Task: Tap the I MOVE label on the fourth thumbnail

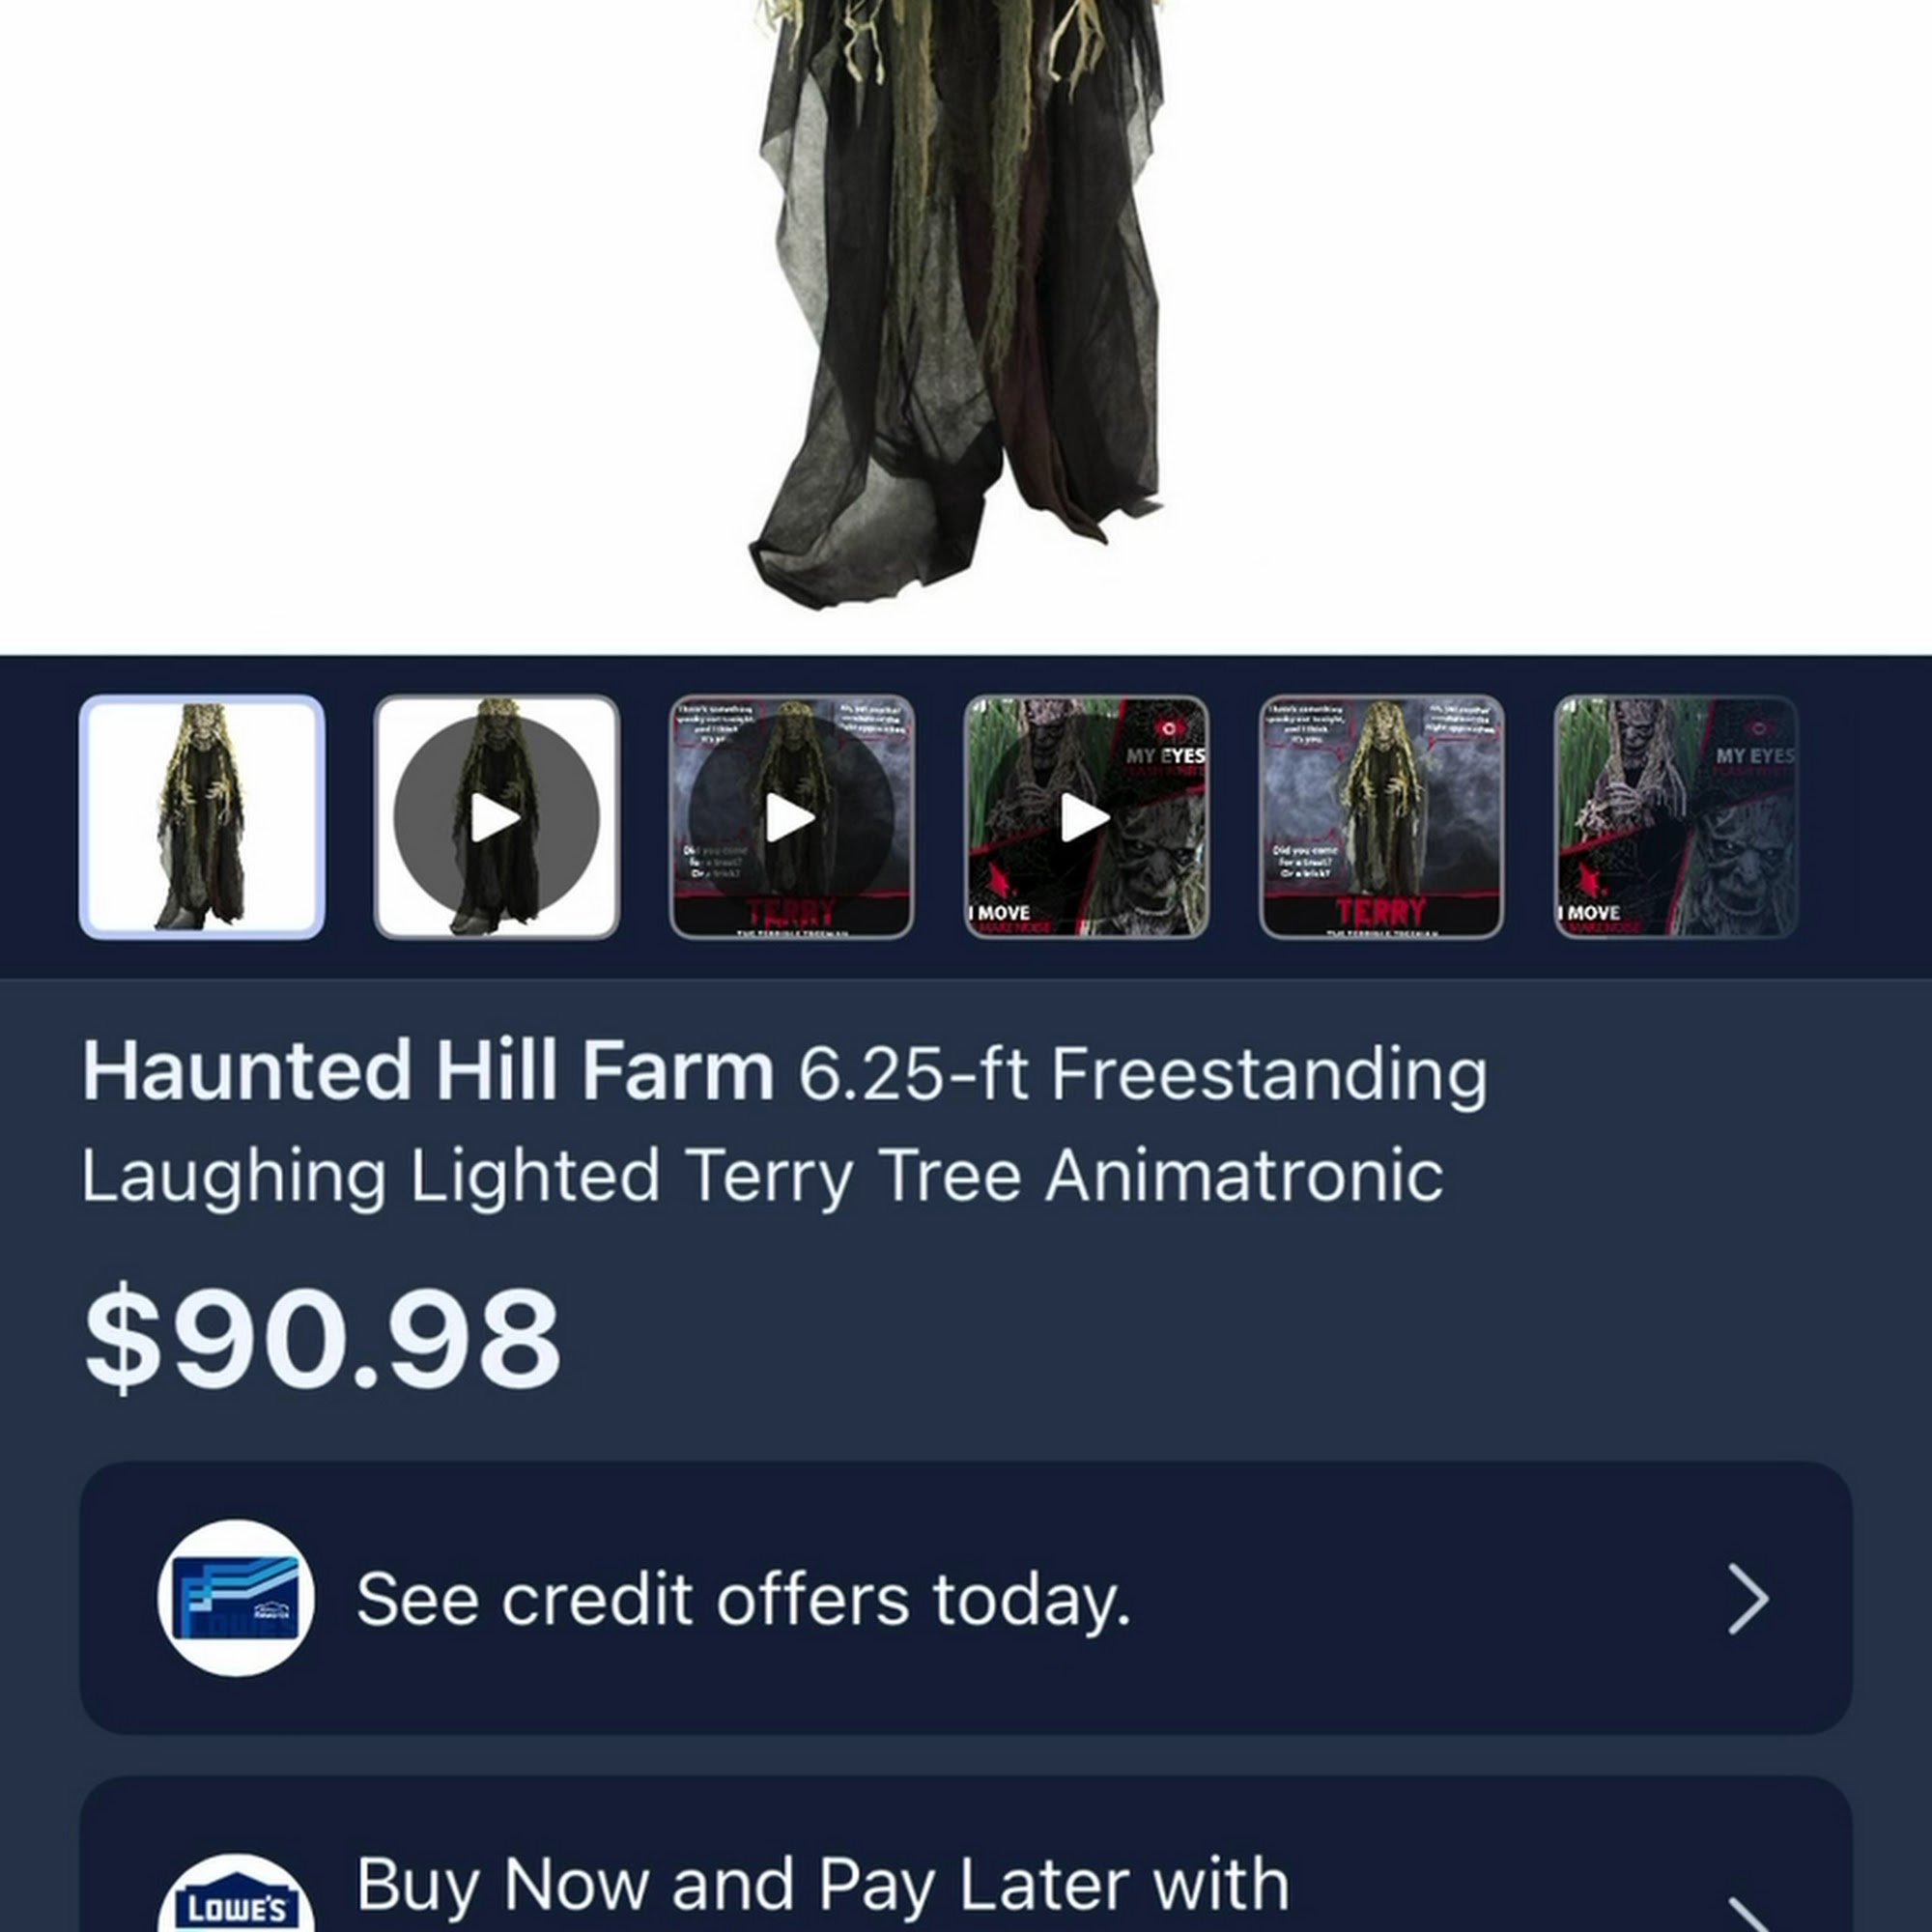Action: [x=1000, y=912]
